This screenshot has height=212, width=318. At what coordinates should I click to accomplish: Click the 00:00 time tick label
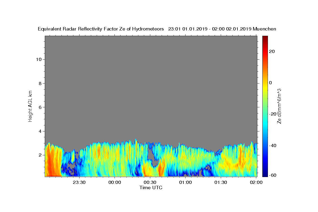coord(115,182)
